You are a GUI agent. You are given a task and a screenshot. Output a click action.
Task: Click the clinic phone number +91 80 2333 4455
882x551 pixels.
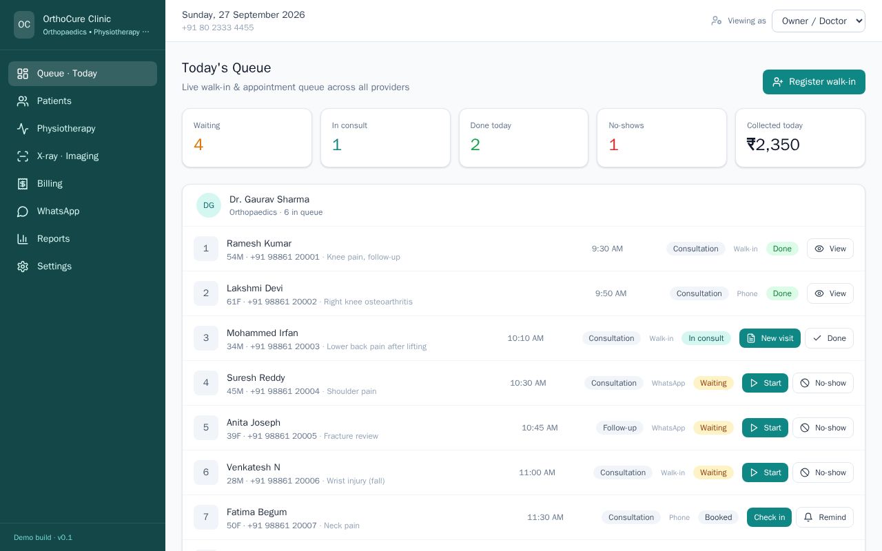tap(218, 28)
